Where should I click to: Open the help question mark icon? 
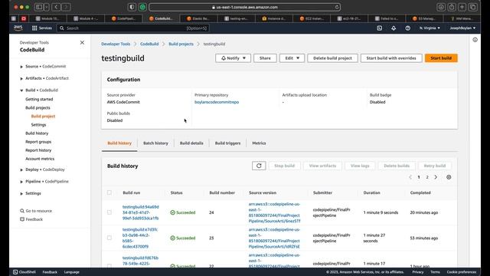coord(408,28)
